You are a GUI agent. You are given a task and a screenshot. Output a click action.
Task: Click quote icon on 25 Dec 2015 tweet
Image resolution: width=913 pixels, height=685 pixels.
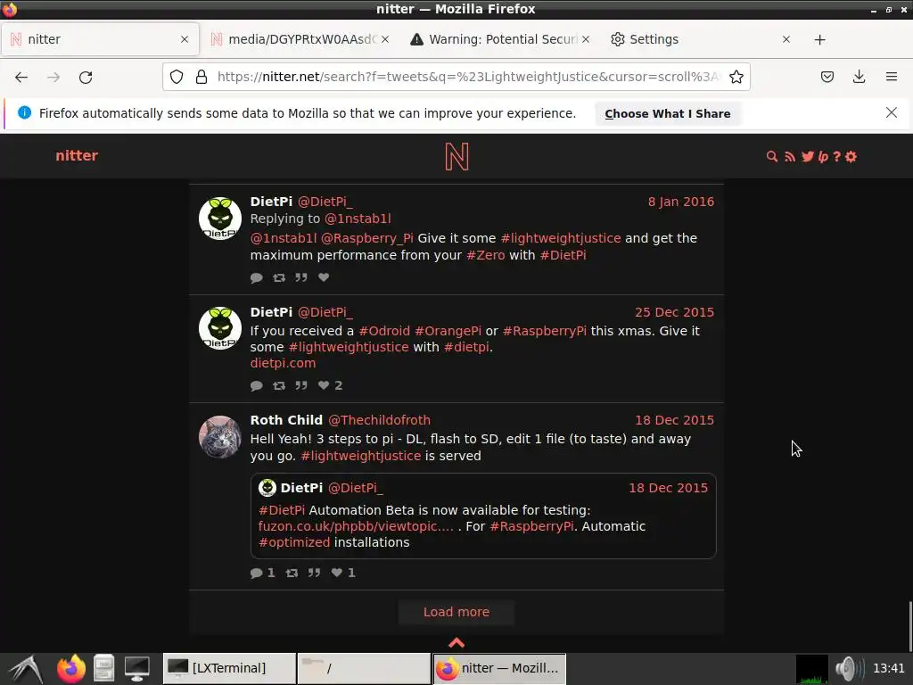coord(301,385)
